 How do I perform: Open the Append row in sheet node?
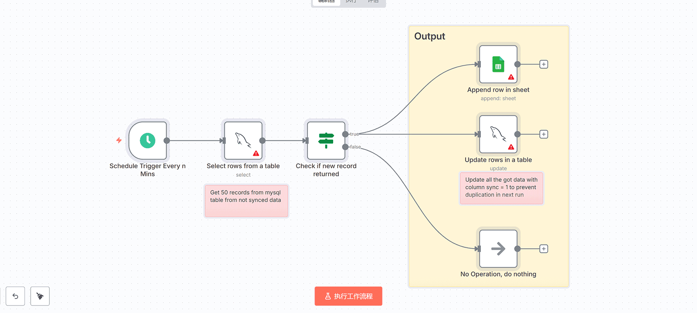tap(498, 65)
